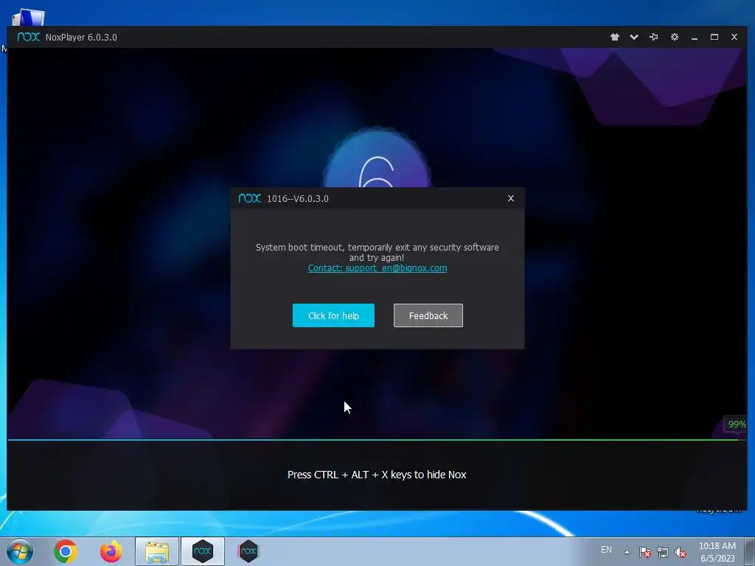Expand the NoxPlayer title bar dropdown arrow

pyautogui.click(x=633, y=37)
